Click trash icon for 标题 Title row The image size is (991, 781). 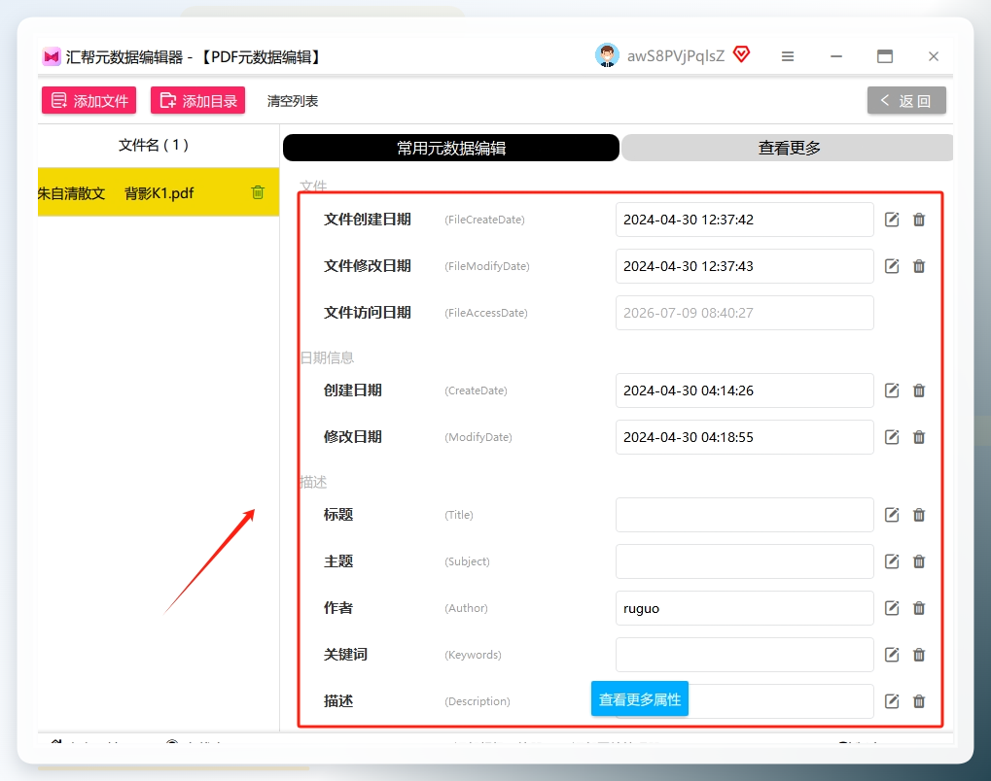(919, 515)
